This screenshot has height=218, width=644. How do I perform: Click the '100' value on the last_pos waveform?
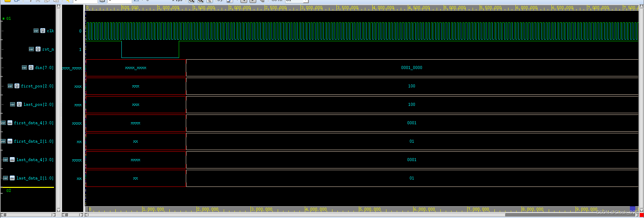pyautogui.click(x=412, y=104)
